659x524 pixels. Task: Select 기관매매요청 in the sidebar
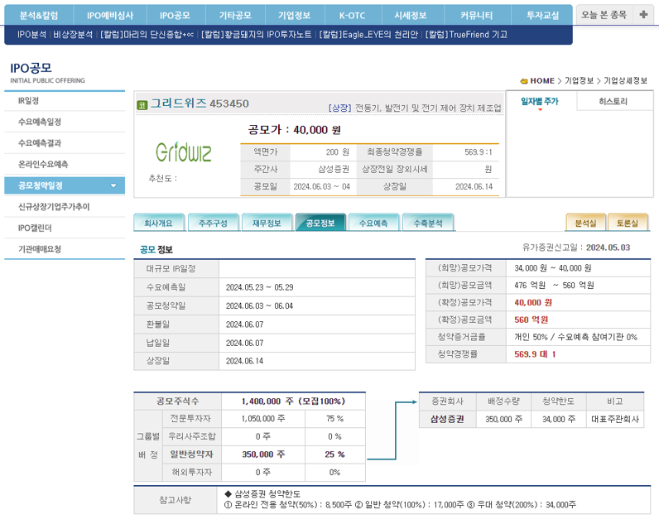pos(65,249)
